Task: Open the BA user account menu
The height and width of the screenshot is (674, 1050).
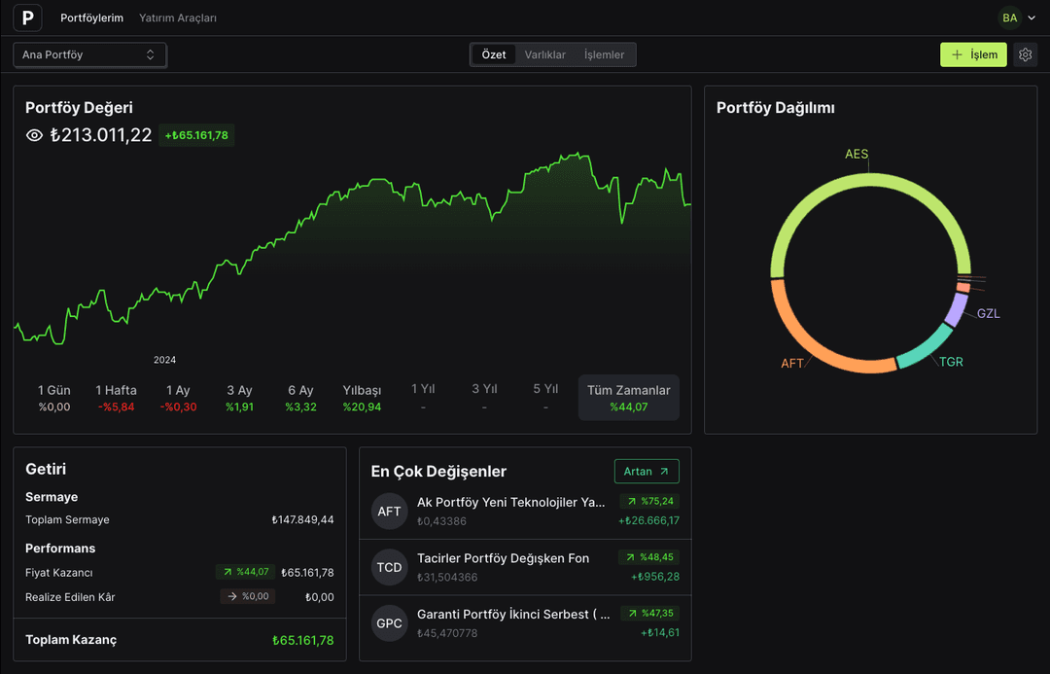Action: pyautogui.click(x=1017, y=18)
